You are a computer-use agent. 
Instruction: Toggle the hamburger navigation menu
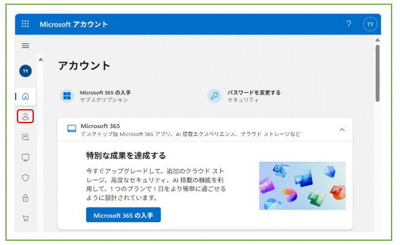pyautogui.click(x=25, y=46)
